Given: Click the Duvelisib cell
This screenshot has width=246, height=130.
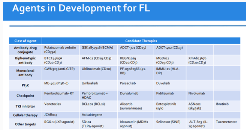Looking at the screenshot, I should coord(170,85).
